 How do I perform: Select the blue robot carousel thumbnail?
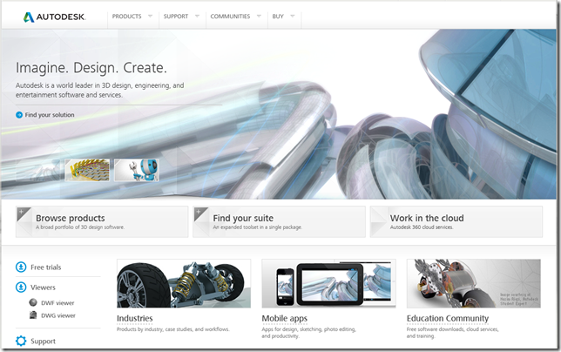click(136, 169)
